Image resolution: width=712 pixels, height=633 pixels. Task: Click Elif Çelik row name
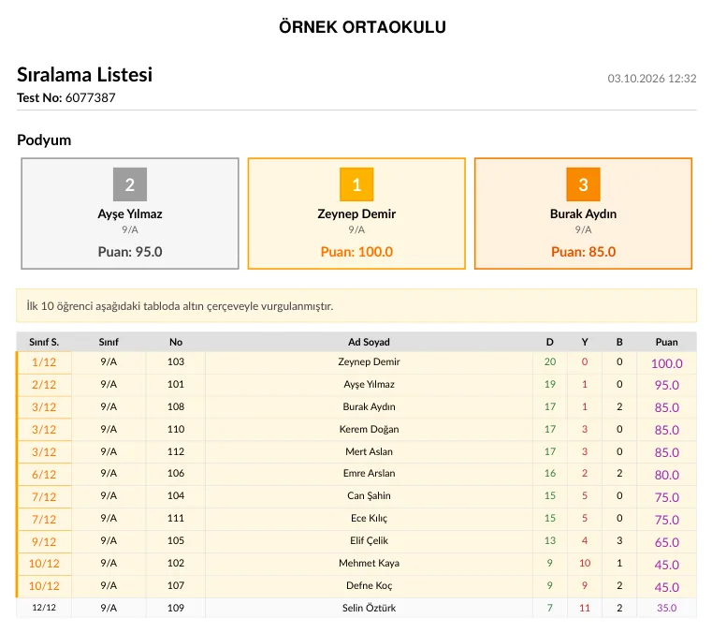tap(369, 540)
